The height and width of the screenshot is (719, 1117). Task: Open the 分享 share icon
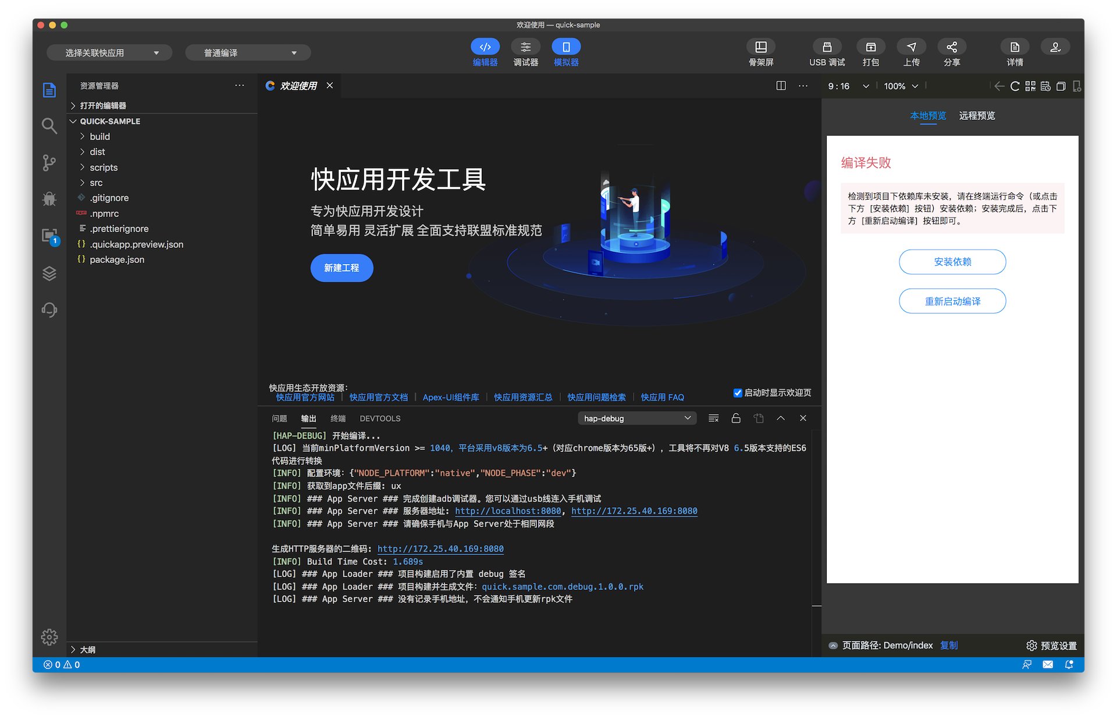point(951,47)
